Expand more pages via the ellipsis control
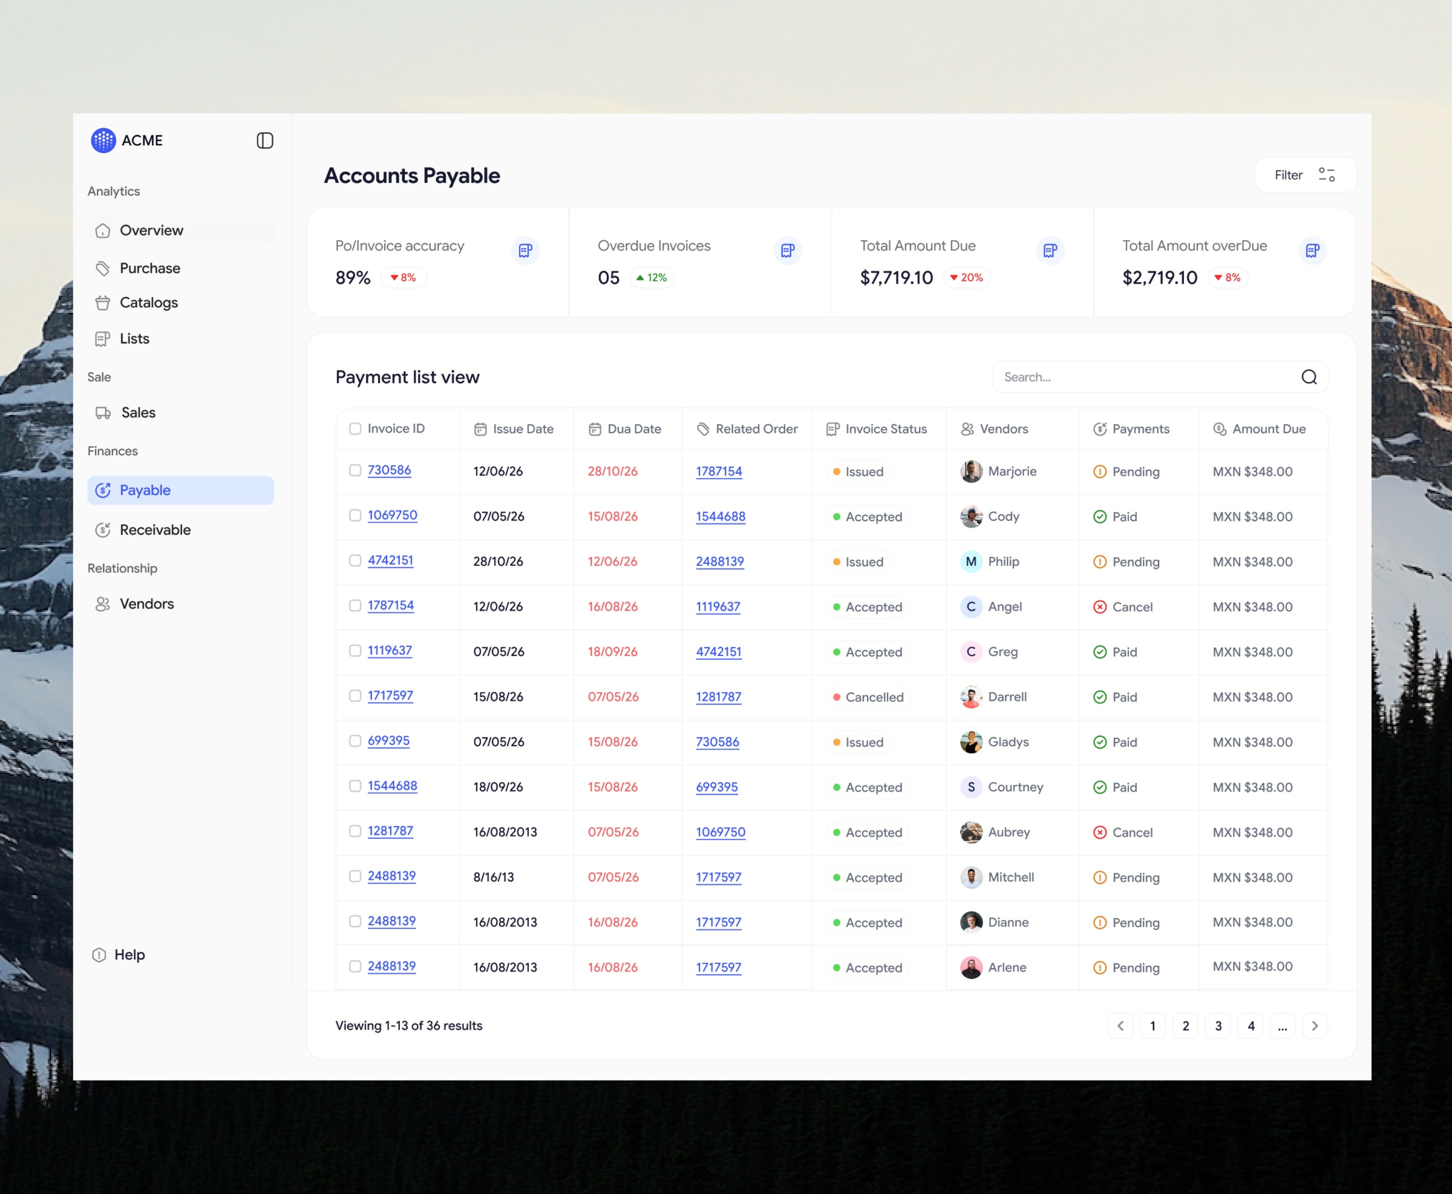The height and width of the screenshot is (1194, 1452). click(x=1283, y=1026)
